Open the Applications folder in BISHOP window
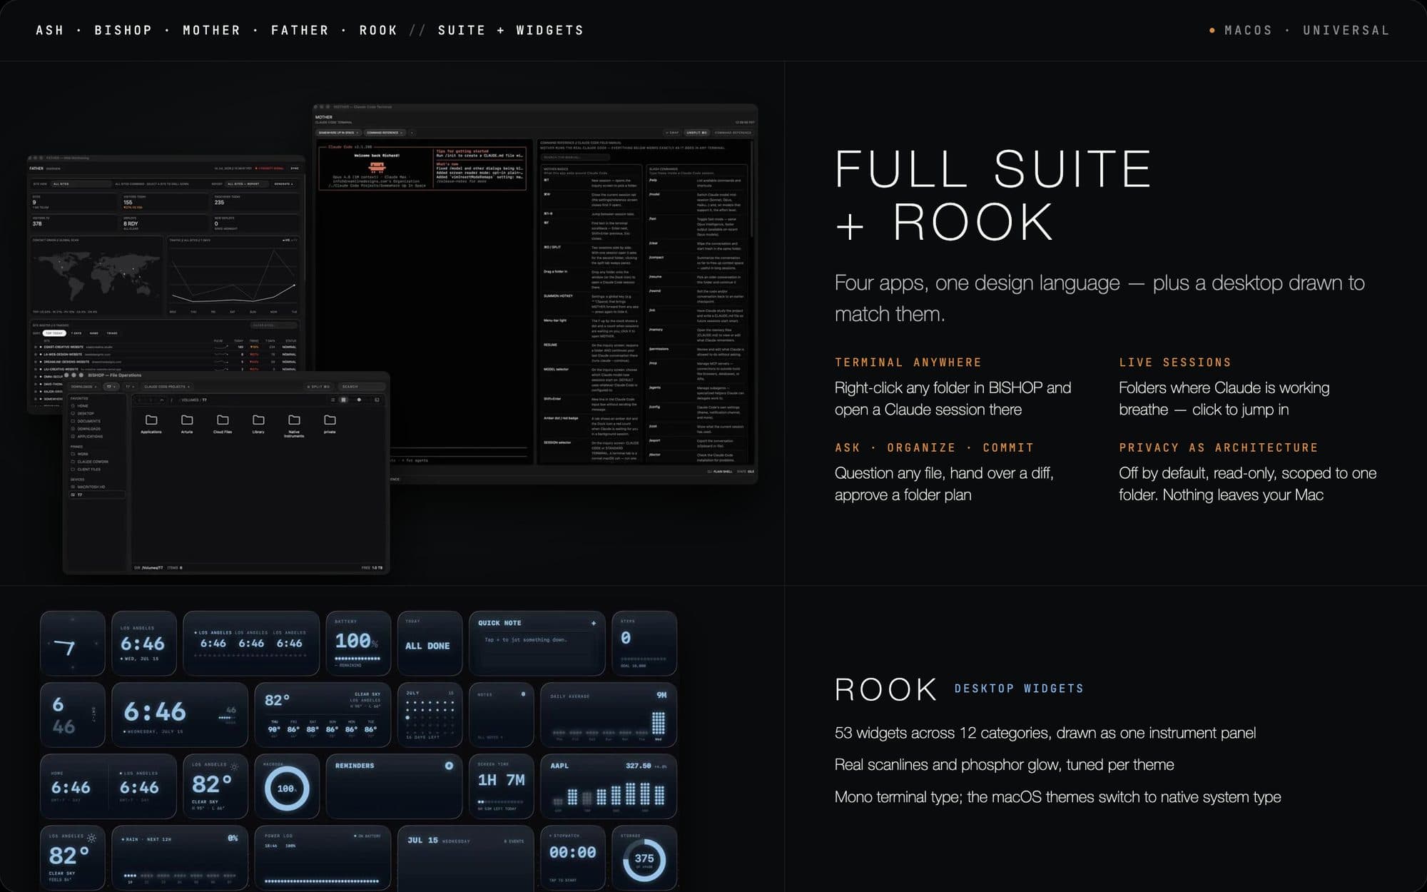This screenshot has height=892, width=1427. click(151, 423)
